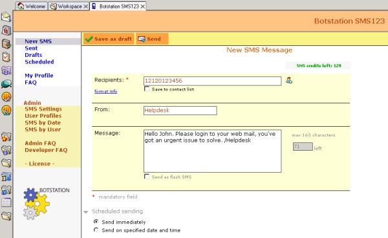The image size is (388, 238).
Task: Open the format info link
Action: (105, 91)
